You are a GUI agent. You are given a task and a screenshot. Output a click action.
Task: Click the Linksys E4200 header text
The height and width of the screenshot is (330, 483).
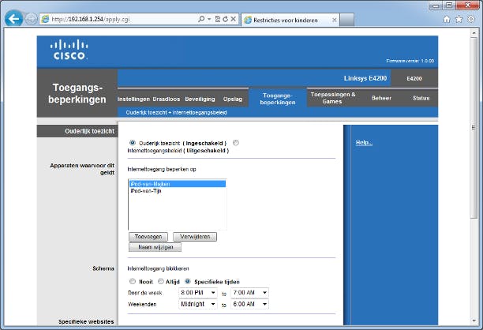365,78
